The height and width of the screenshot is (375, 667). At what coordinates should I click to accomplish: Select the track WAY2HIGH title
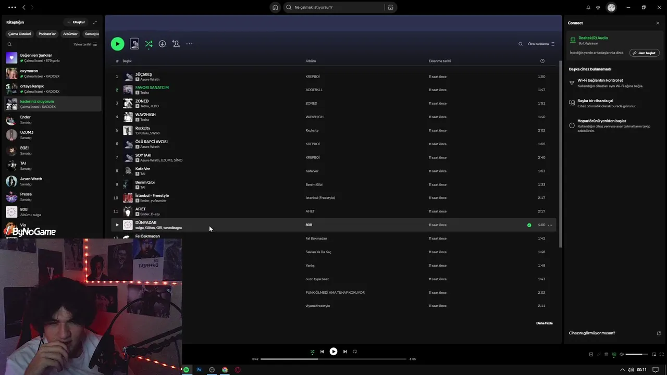(145, 115)
